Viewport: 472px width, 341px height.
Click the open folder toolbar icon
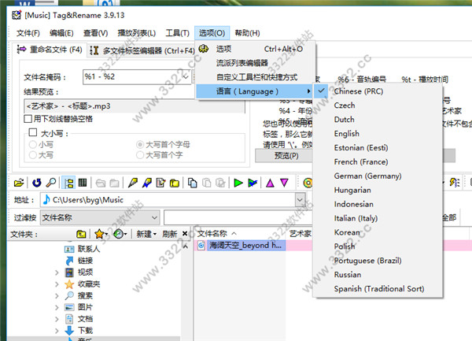19,183
